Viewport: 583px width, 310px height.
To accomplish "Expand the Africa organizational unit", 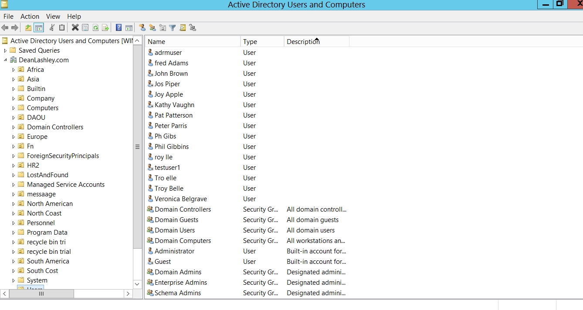I will coord(14,70).
